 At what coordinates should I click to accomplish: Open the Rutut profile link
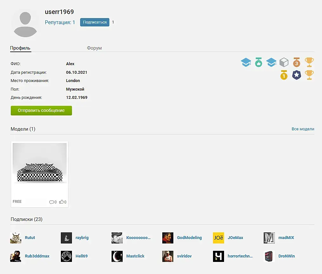click(30, 237)
